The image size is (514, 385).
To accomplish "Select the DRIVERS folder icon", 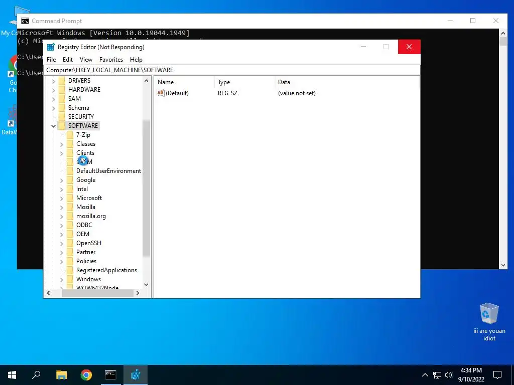I will coord(62,81).
